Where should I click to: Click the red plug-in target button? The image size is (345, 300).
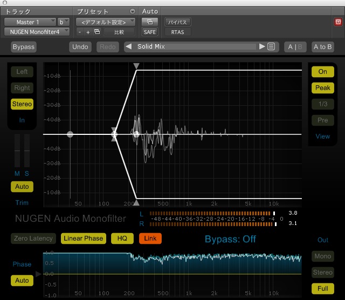click(338, 22)
